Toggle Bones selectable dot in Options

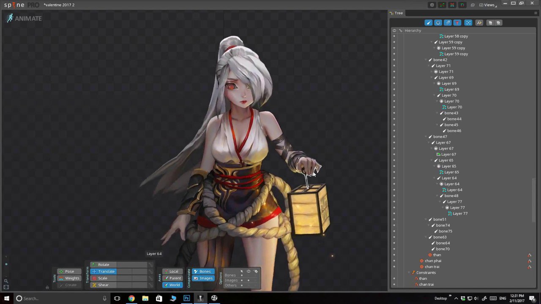click(x=242, y=275)
